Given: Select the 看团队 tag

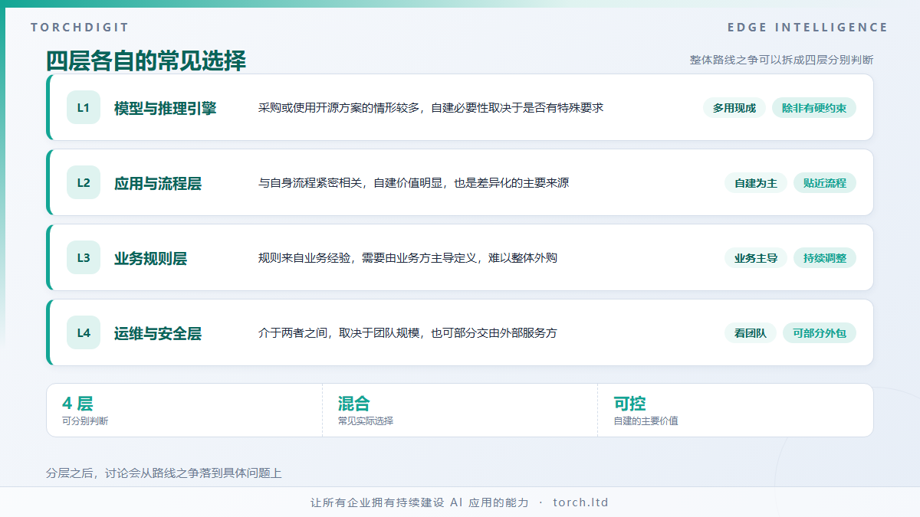Looking at the screenshot, I should coord(751,333).
